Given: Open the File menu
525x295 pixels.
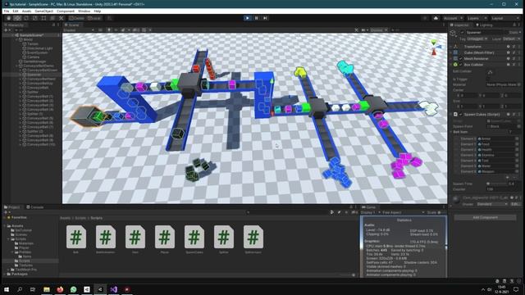Looking at the screenshot, I should [x=7, y=11].
